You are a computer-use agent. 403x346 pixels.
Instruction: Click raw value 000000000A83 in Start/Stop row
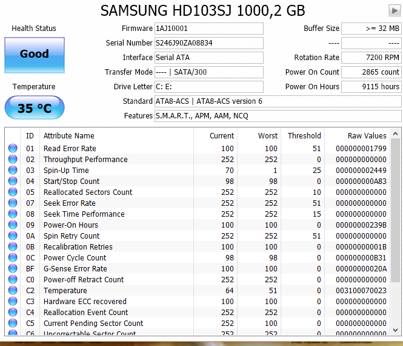click(x=361, y=181)
